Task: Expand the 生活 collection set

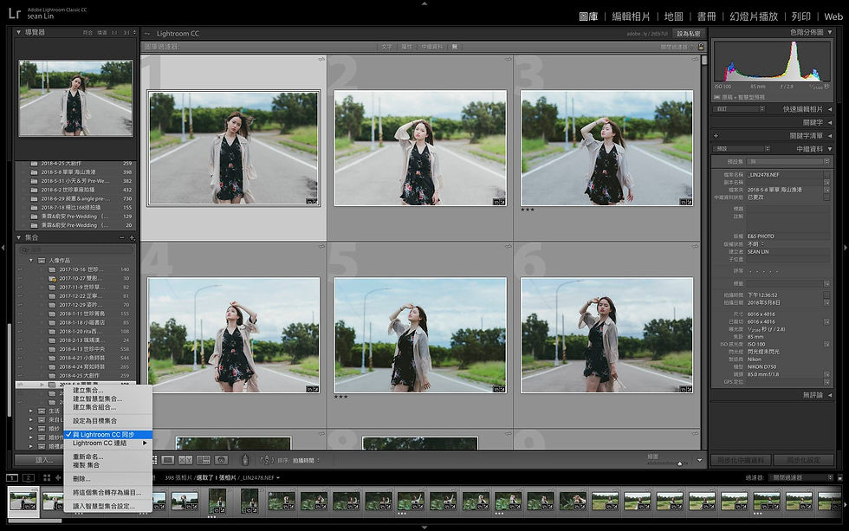Action: tap(31, 411)
